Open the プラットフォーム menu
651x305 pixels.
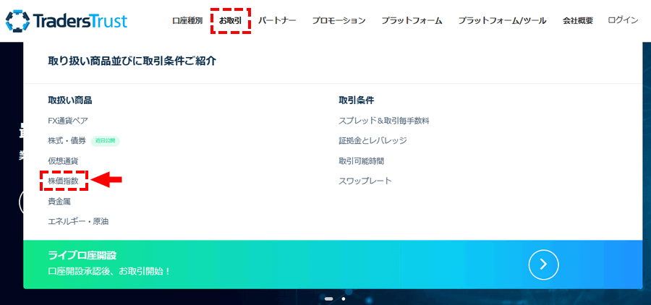click(412, 21)
